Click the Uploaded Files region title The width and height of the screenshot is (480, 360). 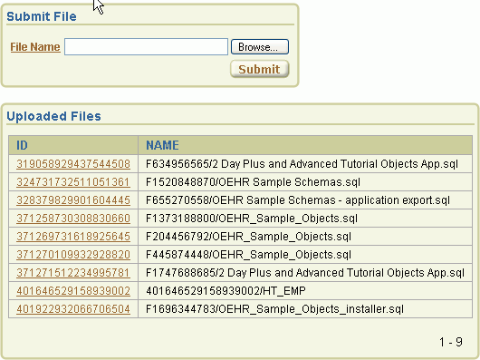[53, 116]
